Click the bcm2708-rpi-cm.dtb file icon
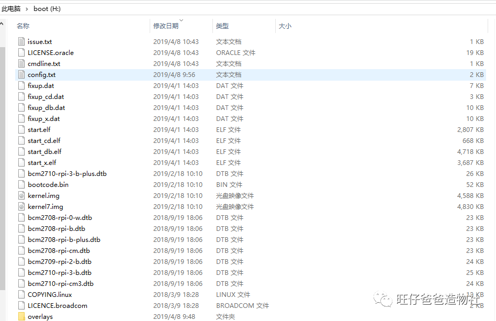This screenshot has width=496, height=321. click(x=21, y=251)
